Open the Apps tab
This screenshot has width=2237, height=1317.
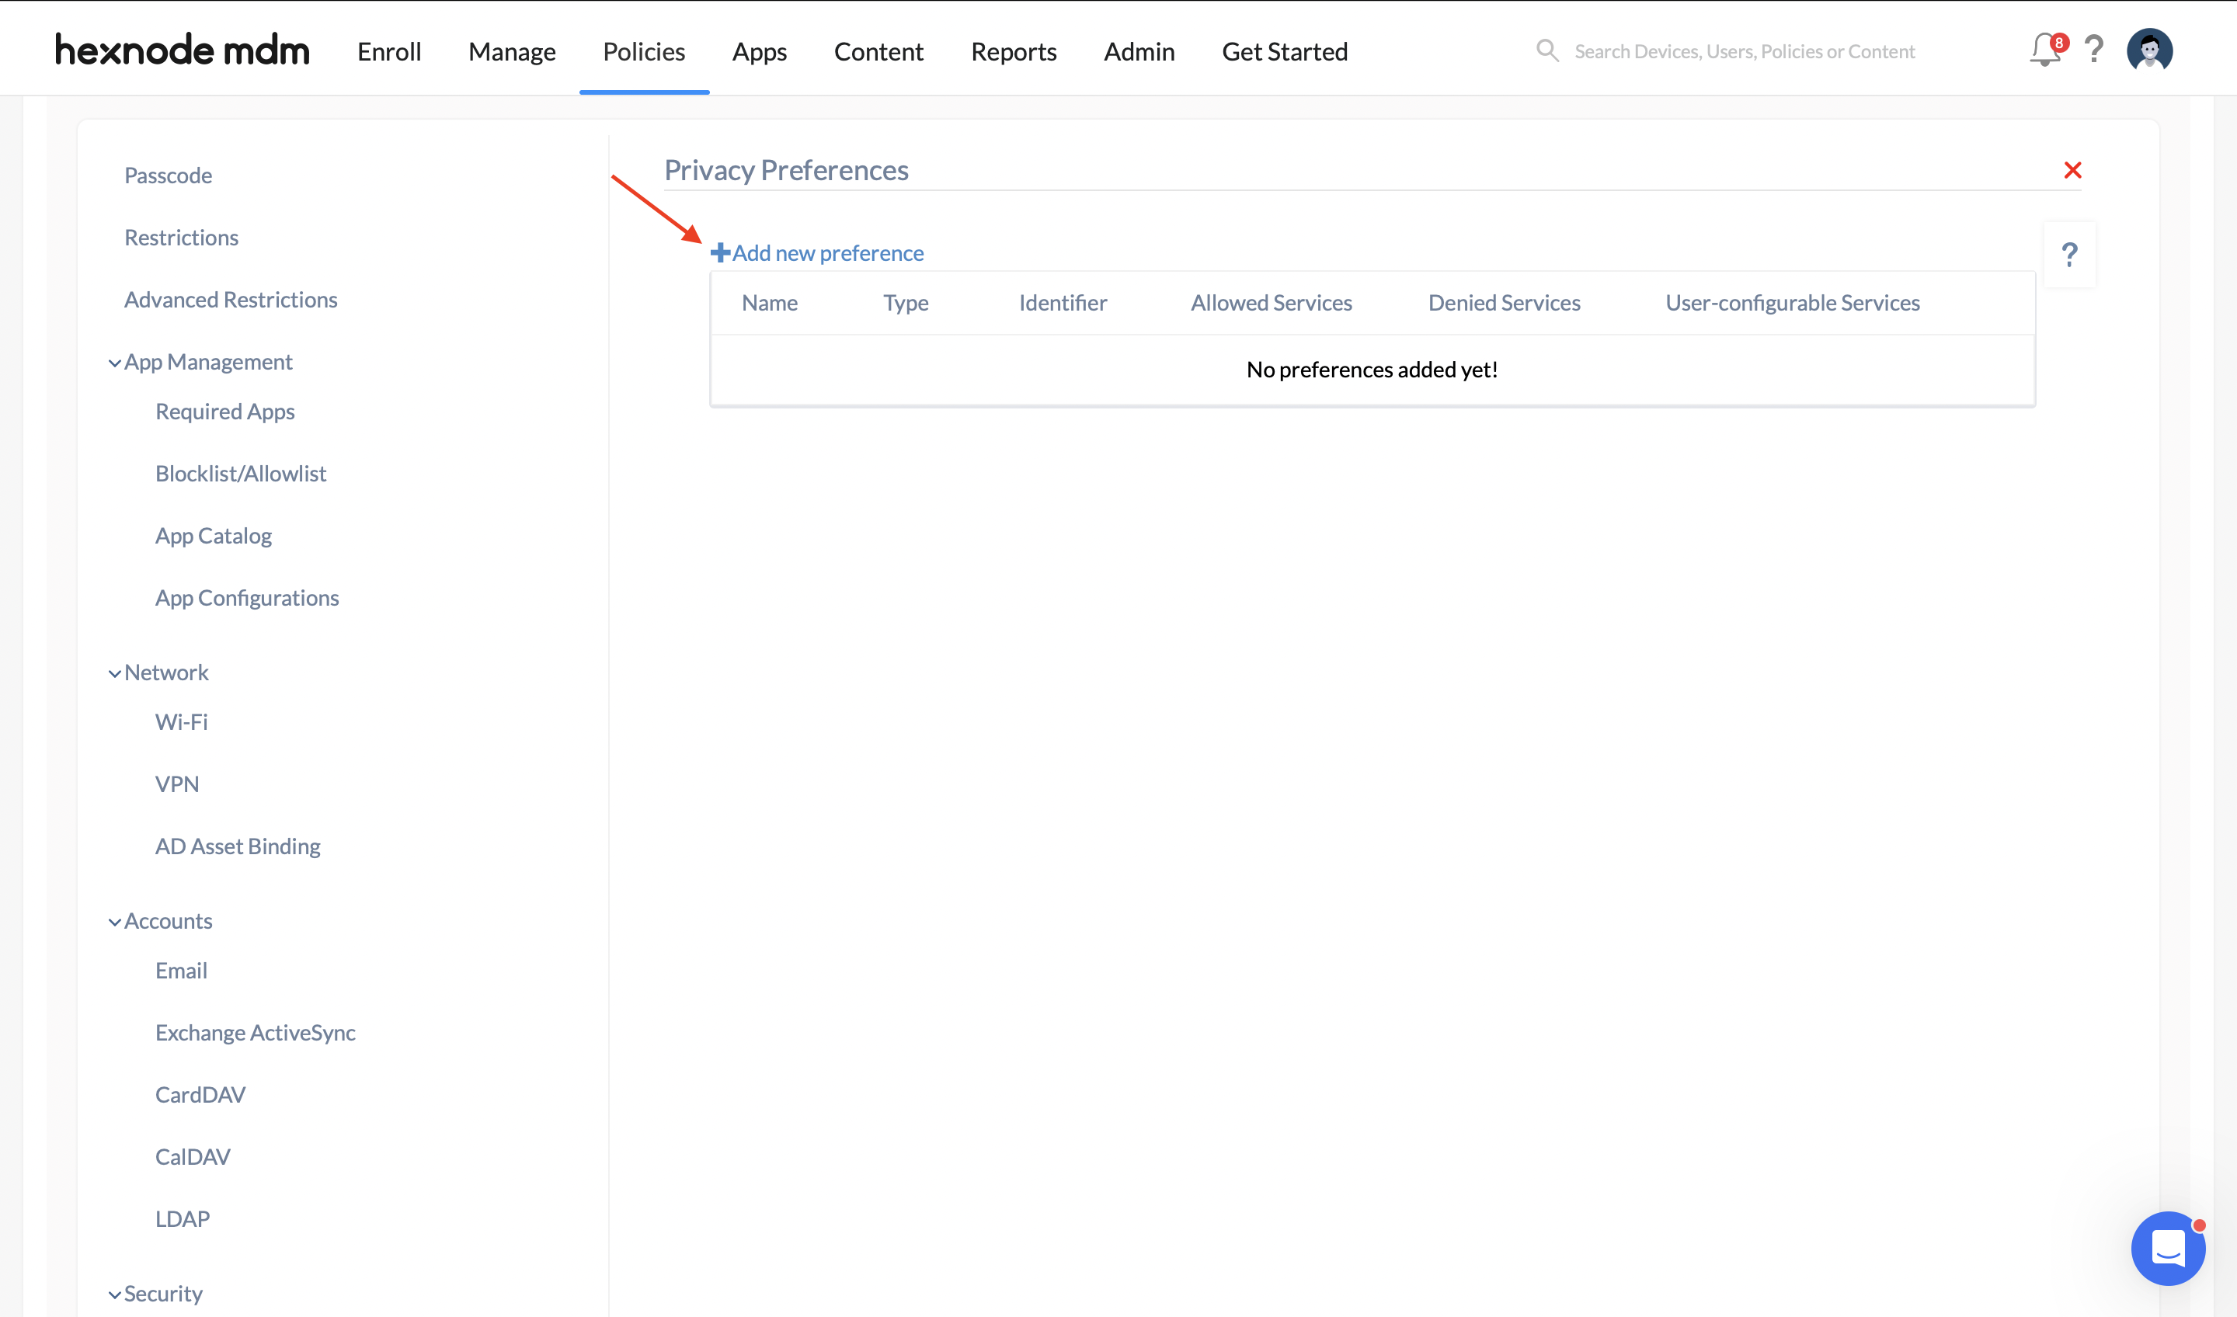pos(759,51)
